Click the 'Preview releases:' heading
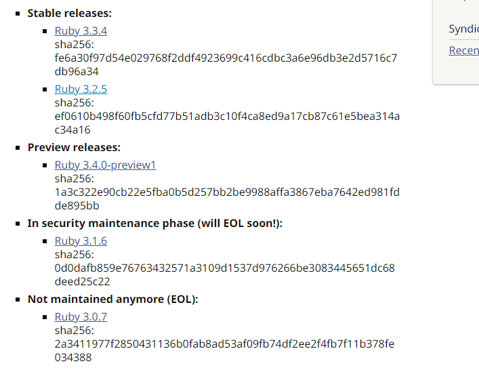This screenshot has height=370, width=479. (74, 148)
